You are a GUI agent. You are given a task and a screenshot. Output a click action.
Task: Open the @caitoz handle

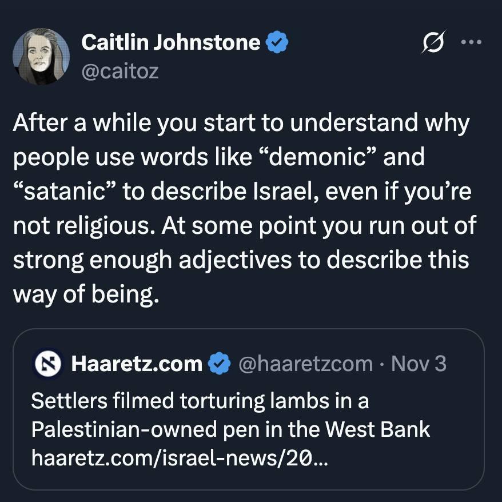point(119,71)
